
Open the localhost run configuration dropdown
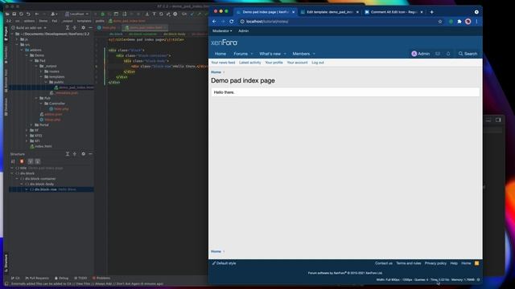coord(77,14)
